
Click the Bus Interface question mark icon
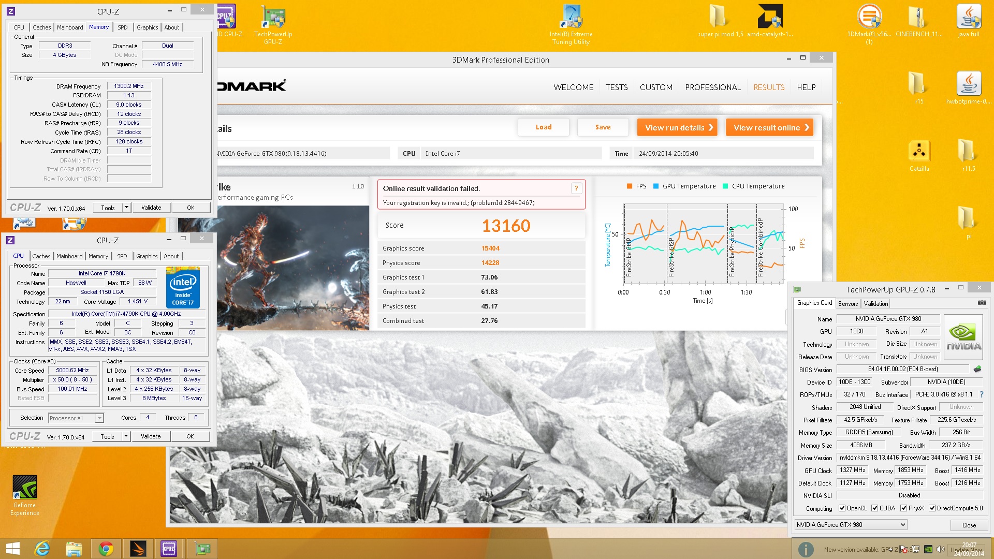click(981, 394)
